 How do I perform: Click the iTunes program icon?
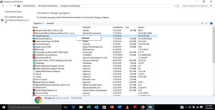(34, 77)
